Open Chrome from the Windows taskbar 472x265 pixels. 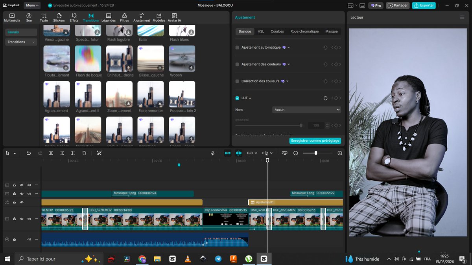pos(142,259)
